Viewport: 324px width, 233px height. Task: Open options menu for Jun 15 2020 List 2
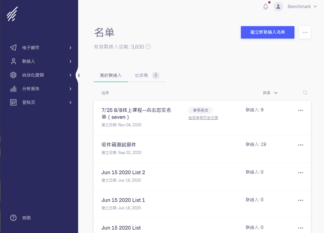(301, 173)
